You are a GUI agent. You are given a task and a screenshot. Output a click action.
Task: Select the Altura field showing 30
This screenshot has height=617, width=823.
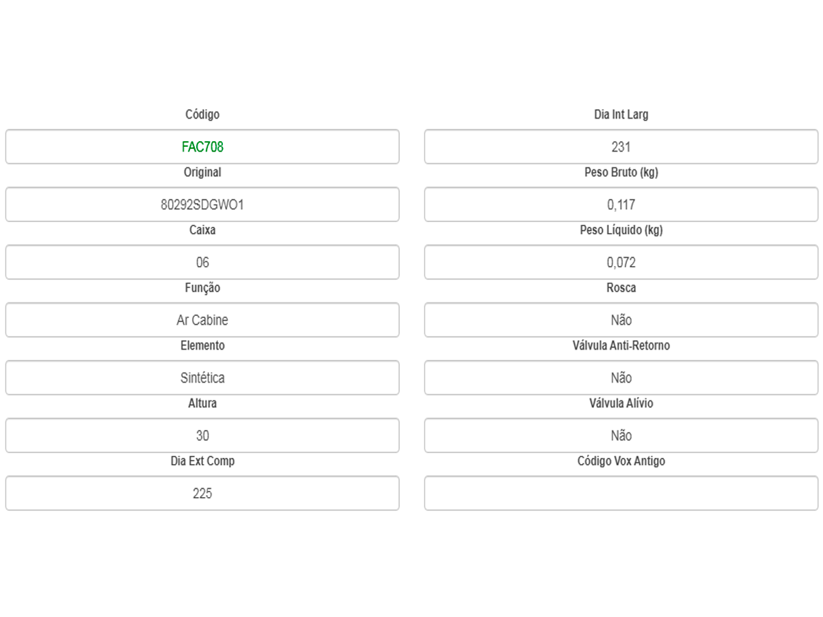click(x=202, y=435)
